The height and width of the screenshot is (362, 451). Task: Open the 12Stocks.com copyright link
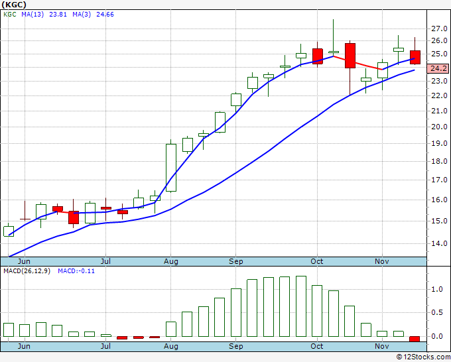[x=423, y=357]
